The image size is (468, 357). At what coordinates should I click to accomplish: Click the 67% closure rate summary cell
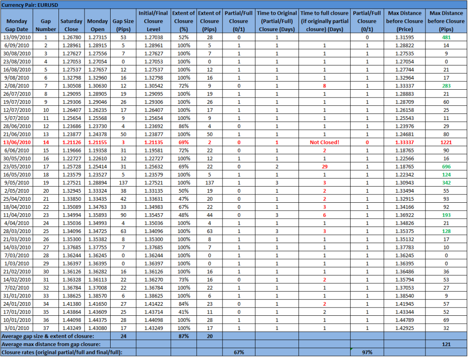tap(239, 352)
